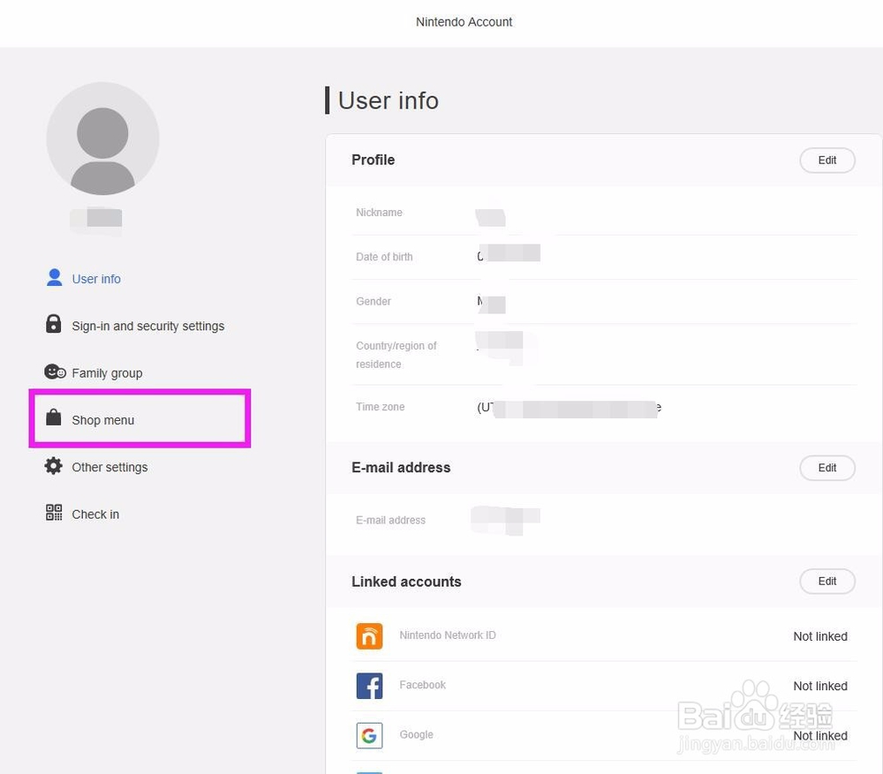The height and width of the screenshot is (774, 883).
Task: Open the User info menu item
Action: tap(95, 279)
